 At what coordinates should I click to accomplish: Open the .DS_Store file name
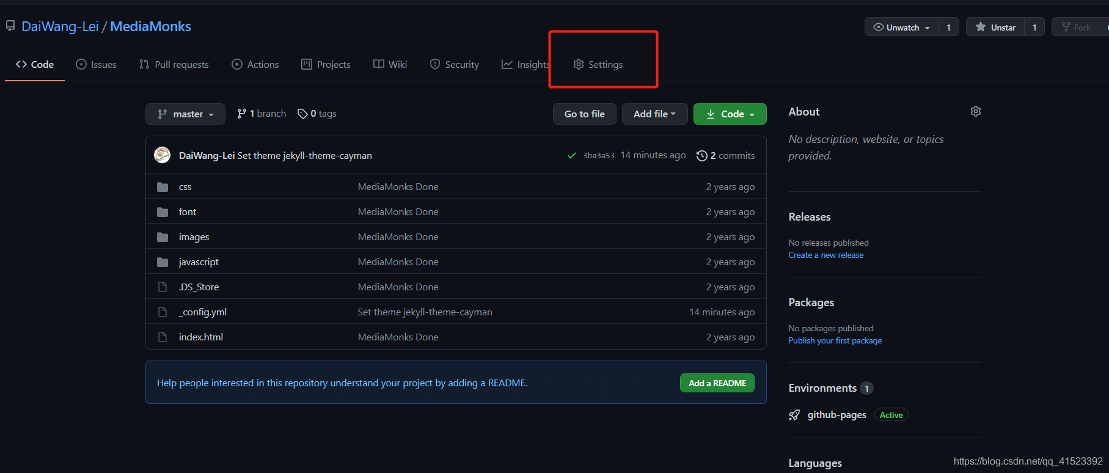199,287
